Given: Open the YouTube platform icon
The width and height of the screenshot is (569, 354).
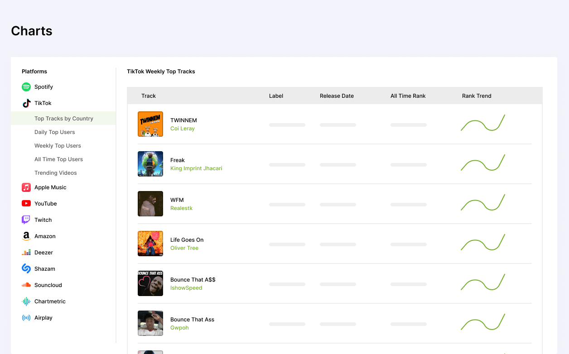Looking at the screenshot, I should [x=26, y=204].
